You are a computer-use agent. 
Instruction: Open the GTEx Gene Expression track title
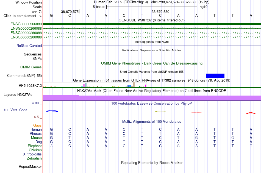click(152, 80)
